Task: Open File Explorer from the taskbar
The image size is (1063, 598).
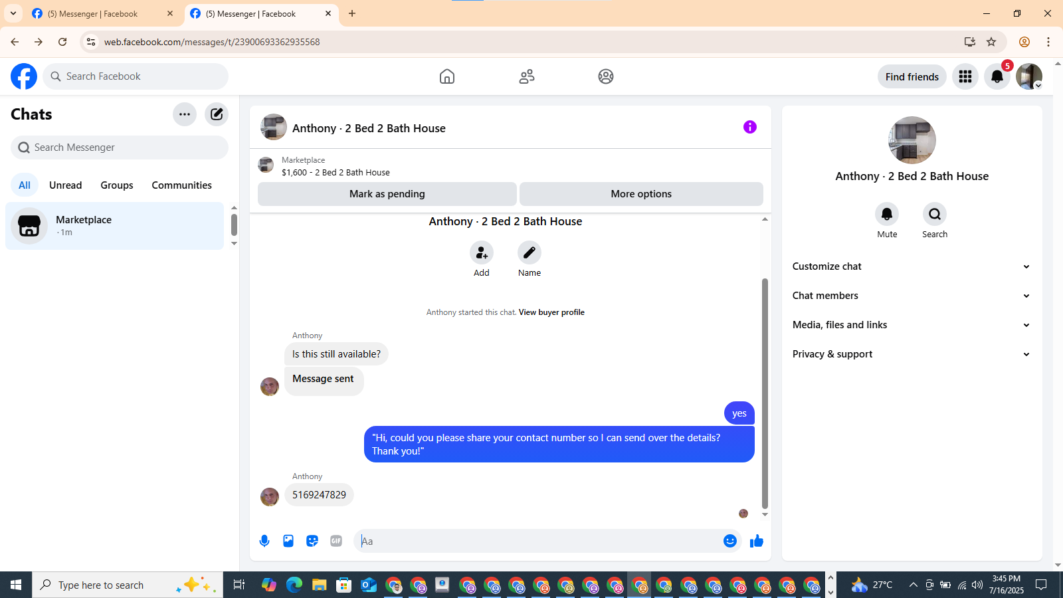Action: 319,585
